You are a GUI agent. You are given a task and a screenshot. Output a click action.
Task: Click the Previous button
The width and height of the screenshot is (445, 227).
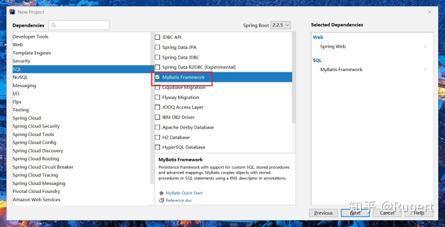323,213
